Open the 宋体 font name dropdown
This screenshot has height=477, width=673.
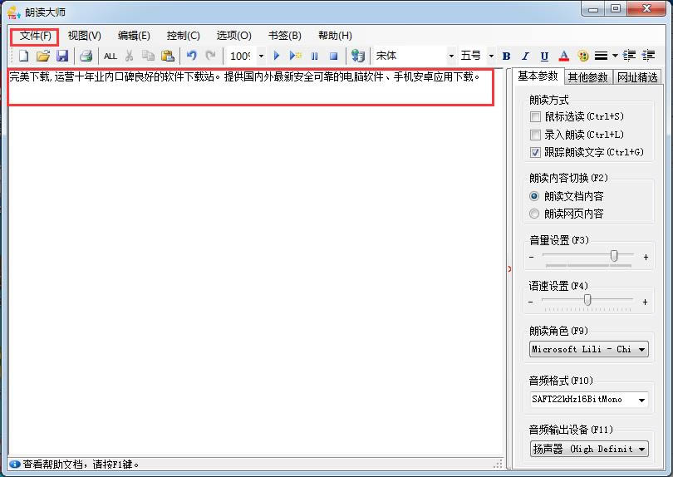pos(451,56)
